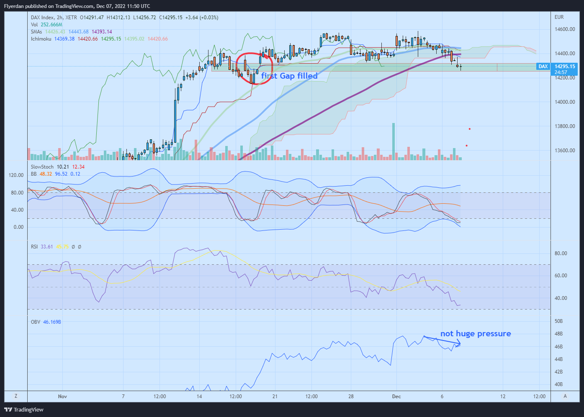This screenshot has height=417, width=584.
Task: Click the SMA value 14443.68
Action: click(79, 32)
